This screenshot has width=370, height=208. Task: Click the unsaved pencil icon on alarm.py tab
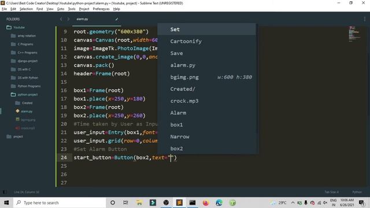[117, 19]
